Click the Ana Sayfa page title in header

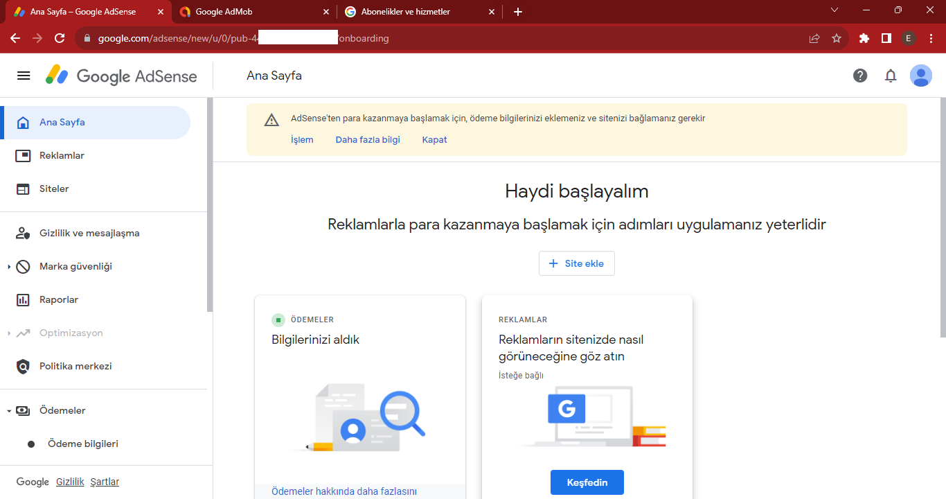pyautogui.click(x=274, y=76)
